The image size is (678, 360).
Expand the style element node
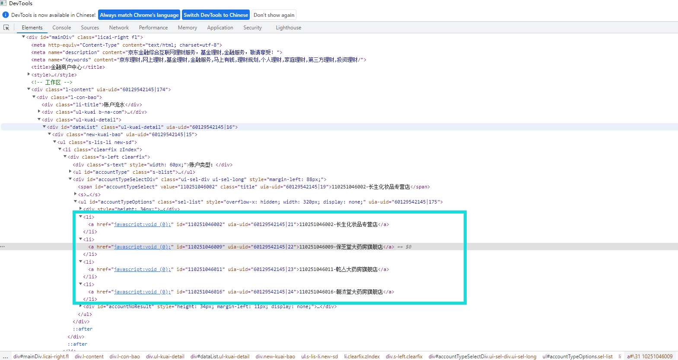[x=29, y=74]
